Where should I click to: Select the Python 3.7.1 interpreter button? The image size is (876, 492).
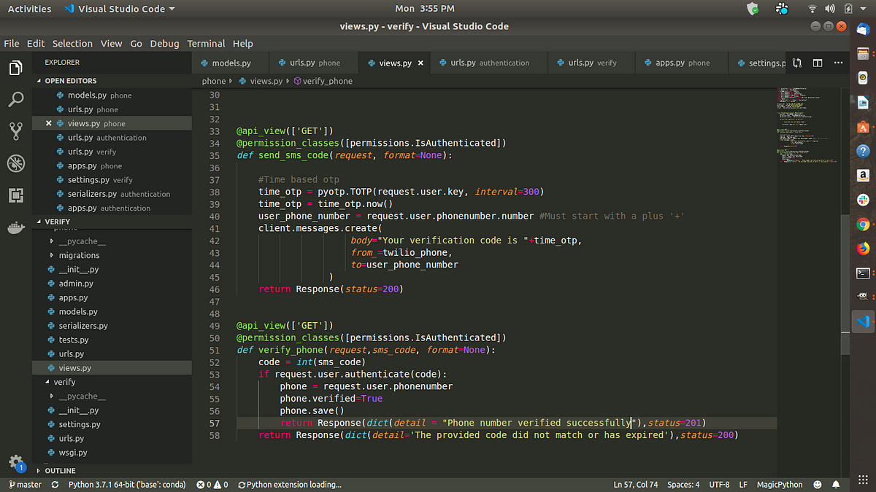(127, 485)
